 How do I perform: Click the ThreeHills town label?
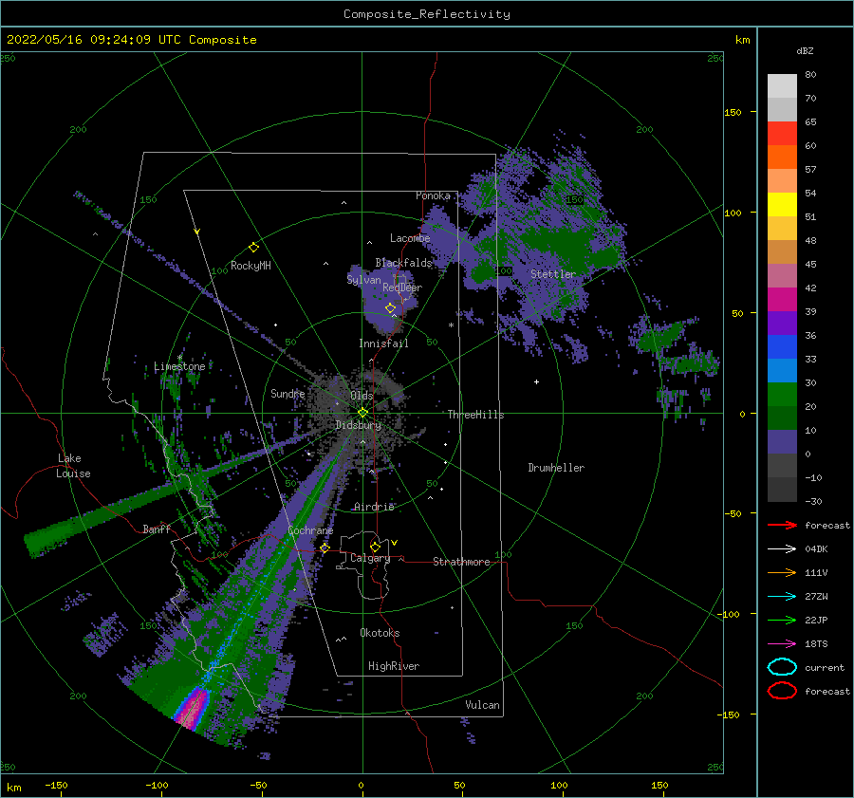(475, 415)
